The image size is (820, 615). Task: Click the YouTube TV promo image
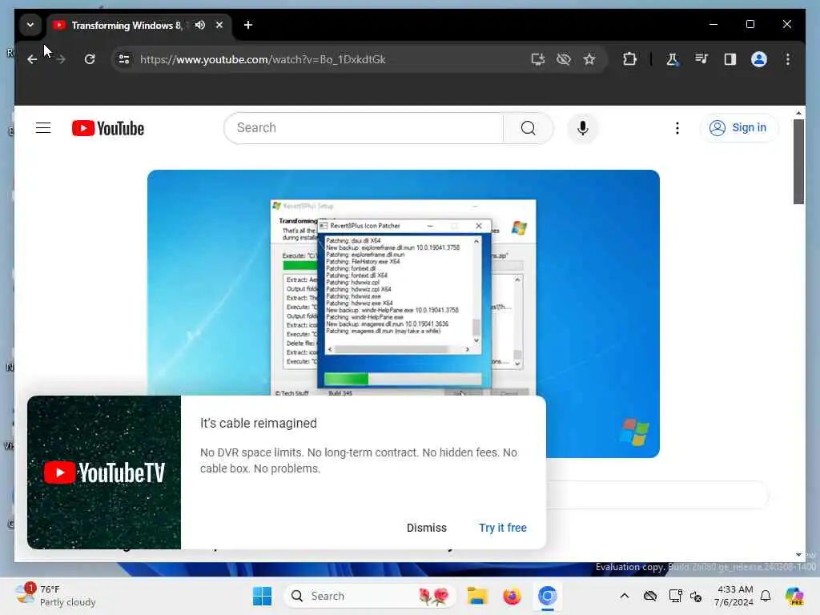(x=104, y=472)
